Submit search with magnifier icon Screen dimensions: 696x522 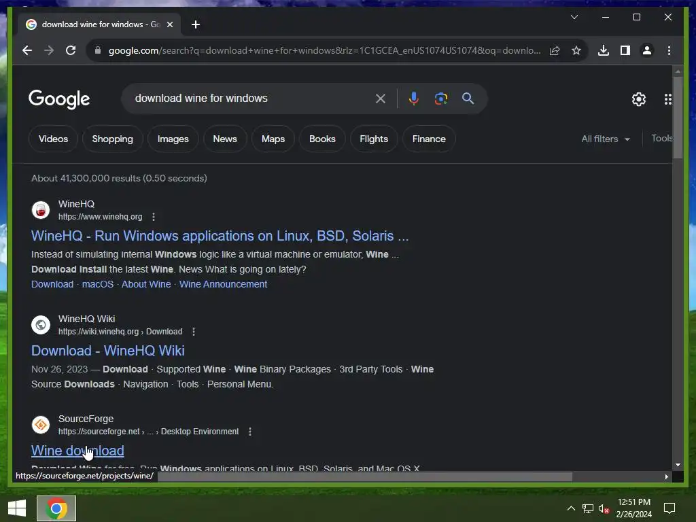tap(468, 99)
